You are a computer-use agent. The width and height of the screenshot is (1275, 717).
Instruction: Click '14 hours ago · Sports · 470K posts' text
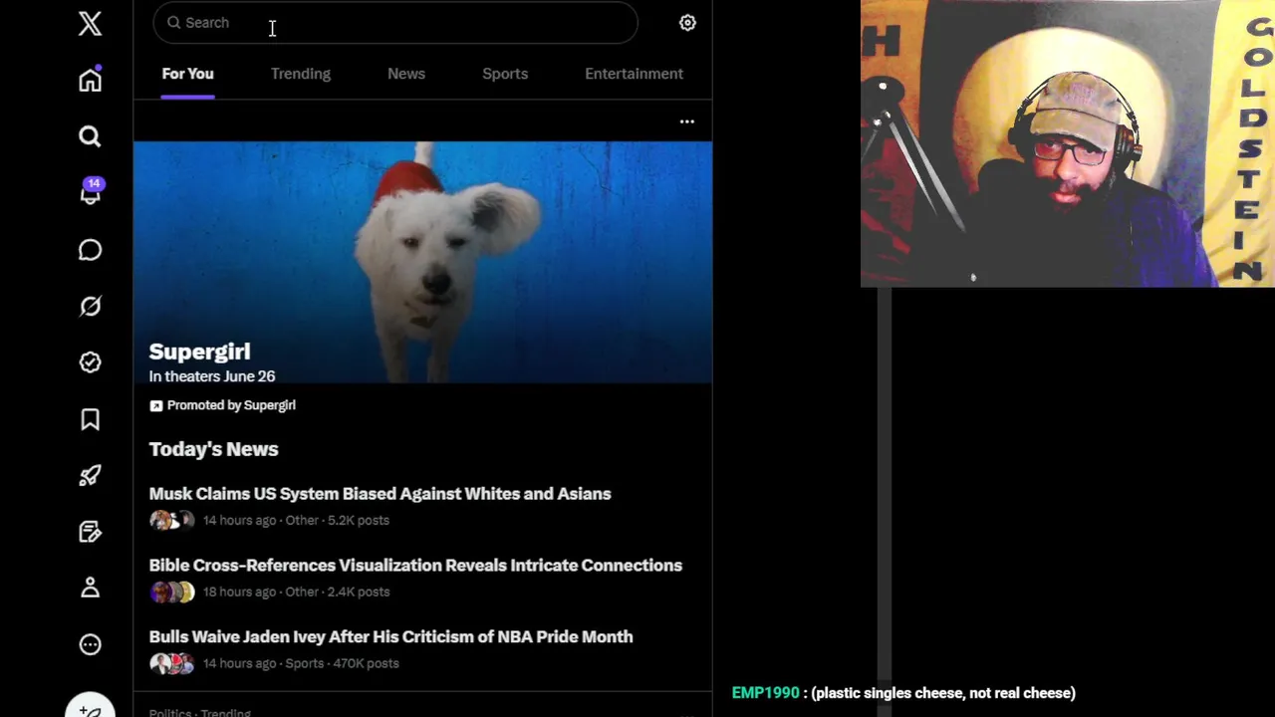click(301, 663)
